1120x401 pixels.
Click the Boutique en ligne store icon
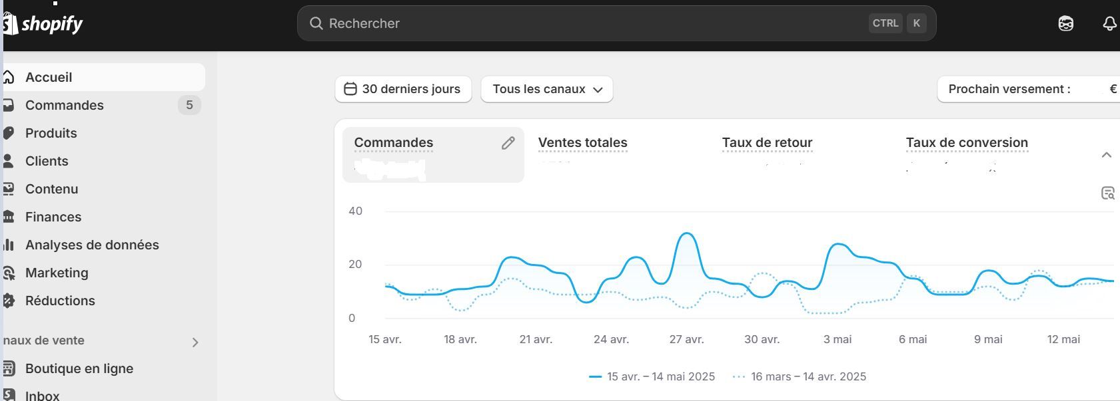[x=9, y=368]
